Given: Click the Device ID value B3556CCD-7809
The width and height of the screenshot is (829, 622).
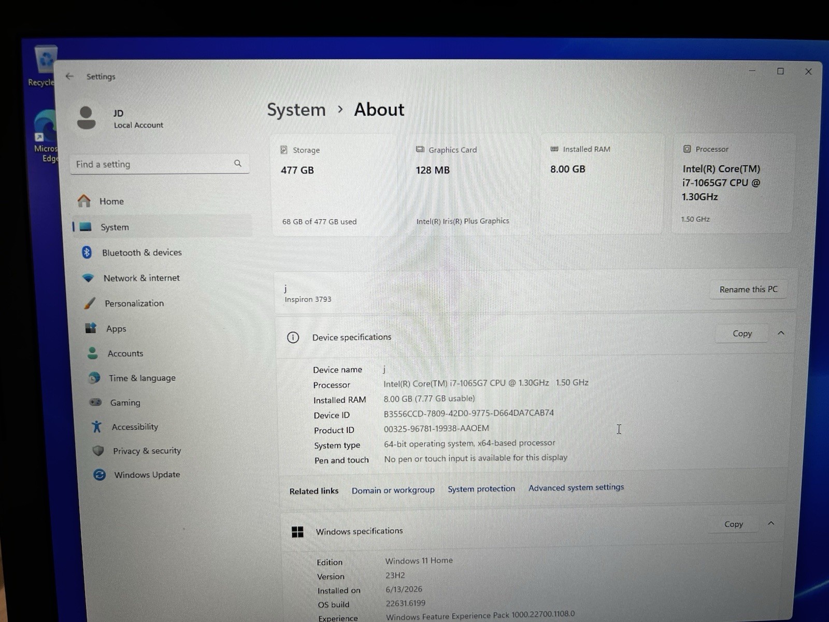Looking at the screenshot, I should 469,413.
